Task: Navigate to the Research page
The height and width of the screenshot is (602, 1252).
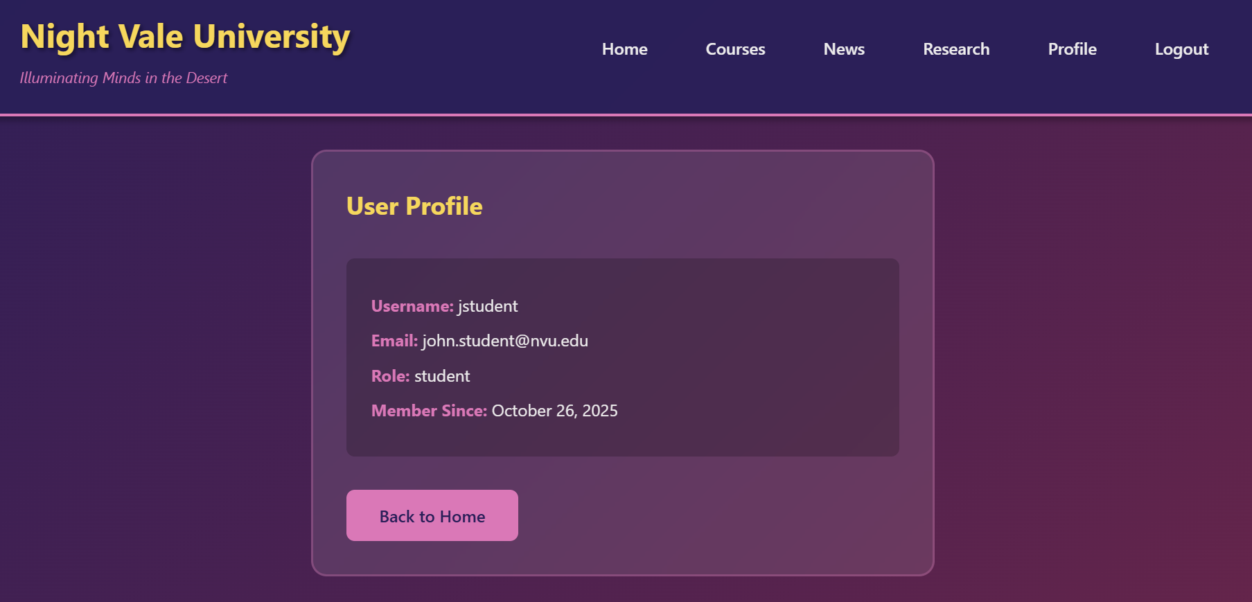Action: [955, 49]
